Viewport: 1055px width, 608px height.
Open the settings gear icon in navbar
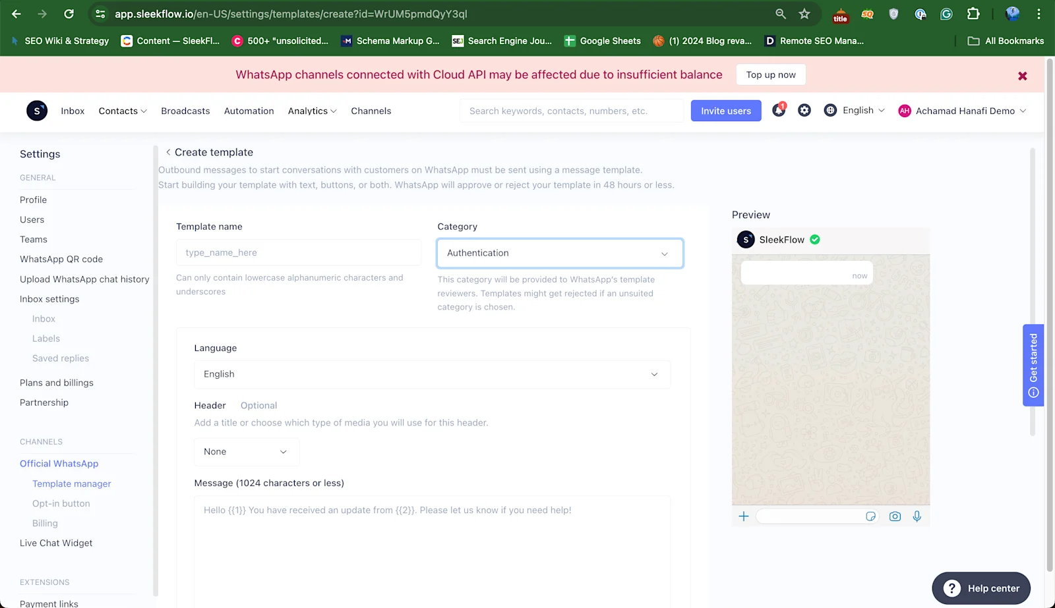804,111
